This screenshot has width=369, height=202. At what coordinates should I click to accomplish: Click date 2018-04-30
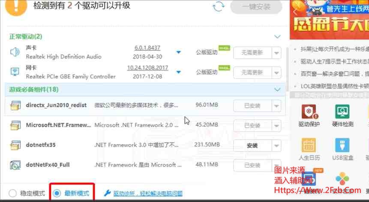[147, 57]
